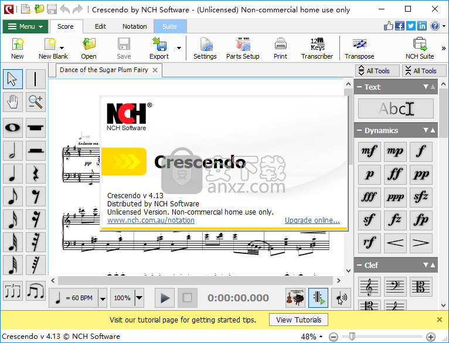
Task: Add a crescendo hairpin
Action: tap(395, 243)
